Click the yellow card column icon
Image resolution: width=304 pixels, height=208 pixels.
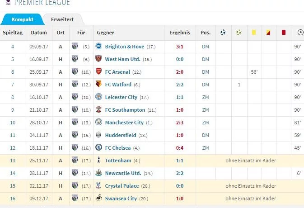coord(254,33)
